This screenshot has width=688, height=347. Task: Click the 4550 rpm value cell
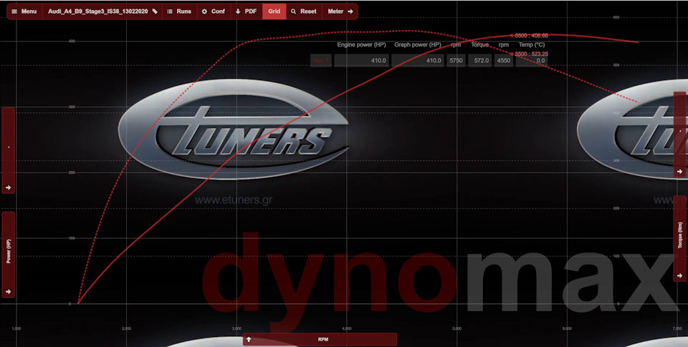point(504,61)
